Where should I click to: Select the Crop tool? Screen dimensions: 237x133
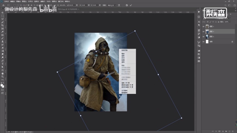pos(2,25)
